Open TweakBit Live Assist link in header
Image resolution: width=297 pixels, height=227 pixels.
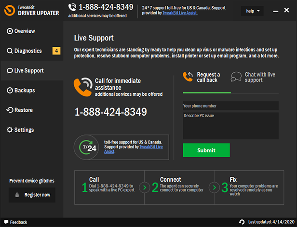[x=179, y=13]
